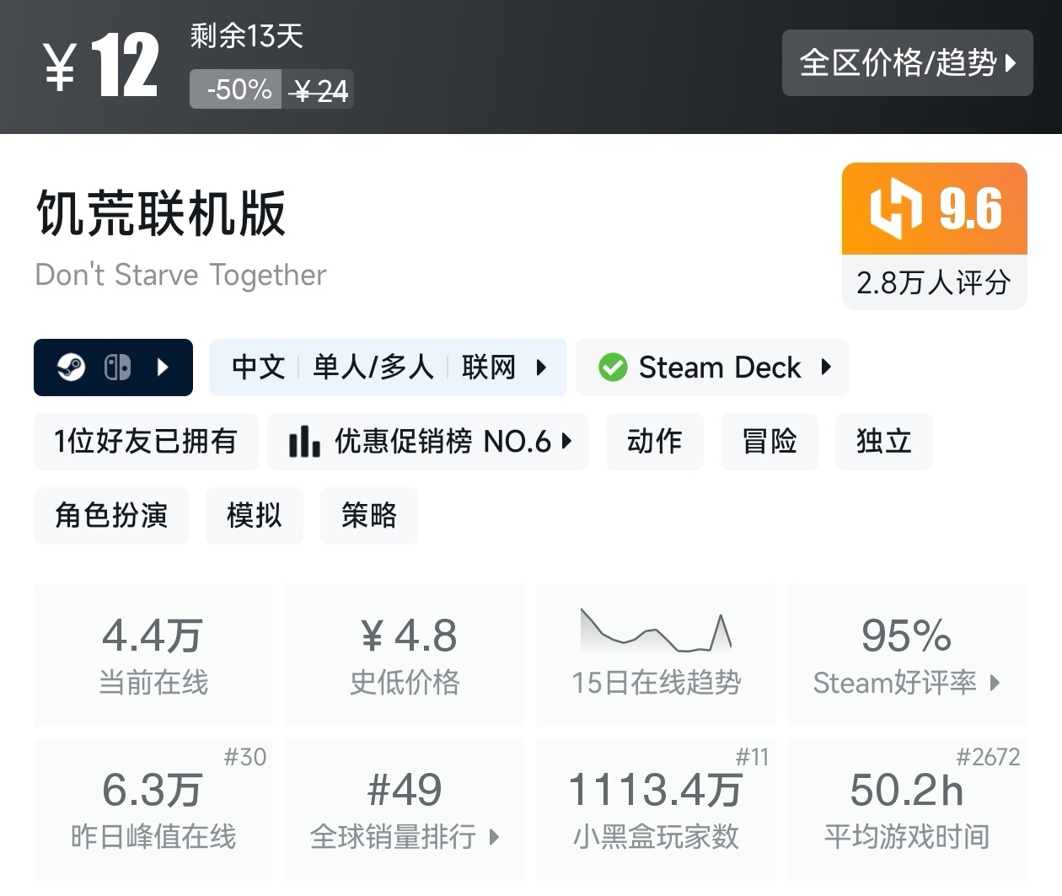The height and width of the screenshot is (896, 1062).
Task: Select the 策略 genre tag
Action: (x=368, y=515)
